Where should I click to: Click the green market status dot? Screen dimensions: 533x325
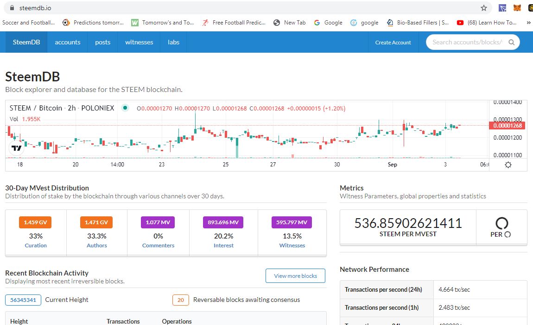click(x=125, y=108)
